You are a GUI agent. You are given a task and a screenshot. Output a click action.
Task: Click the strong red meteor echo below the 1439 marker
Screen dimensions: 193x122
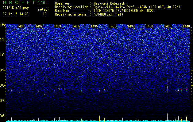(168, 89)
